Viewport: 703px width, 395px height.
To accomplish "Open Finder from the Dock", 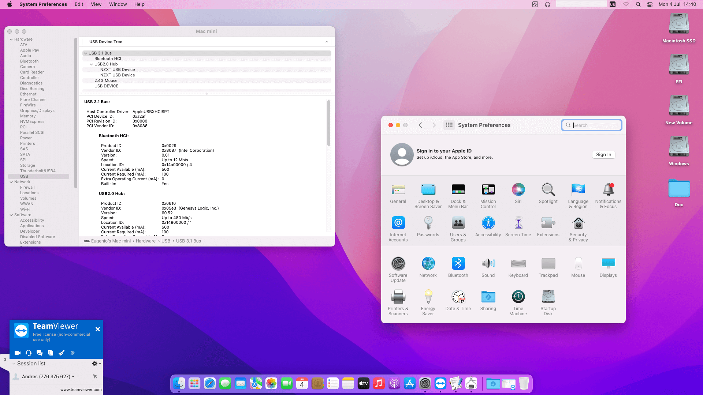I will tap(179, 383).
